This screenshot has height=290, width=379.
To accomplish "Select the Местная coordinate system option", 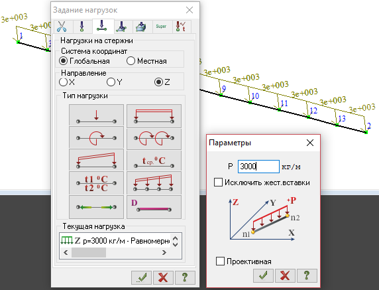I will click(x=146, y=61).
